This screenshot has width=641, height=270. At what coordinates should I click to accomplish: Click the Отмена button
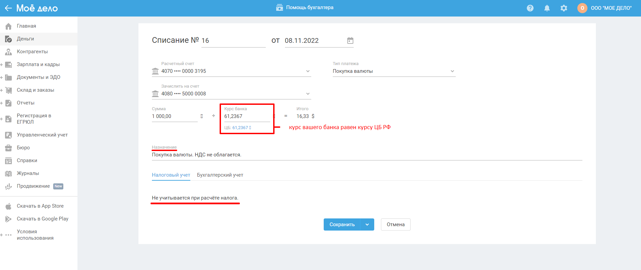click(396, 224)
